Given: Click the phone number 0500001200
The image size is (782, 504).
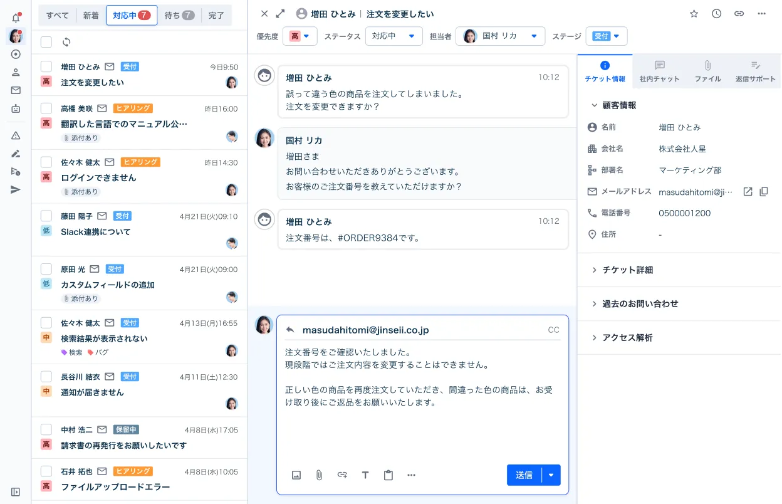Looking at the screenshot, I should coord(685,213).
